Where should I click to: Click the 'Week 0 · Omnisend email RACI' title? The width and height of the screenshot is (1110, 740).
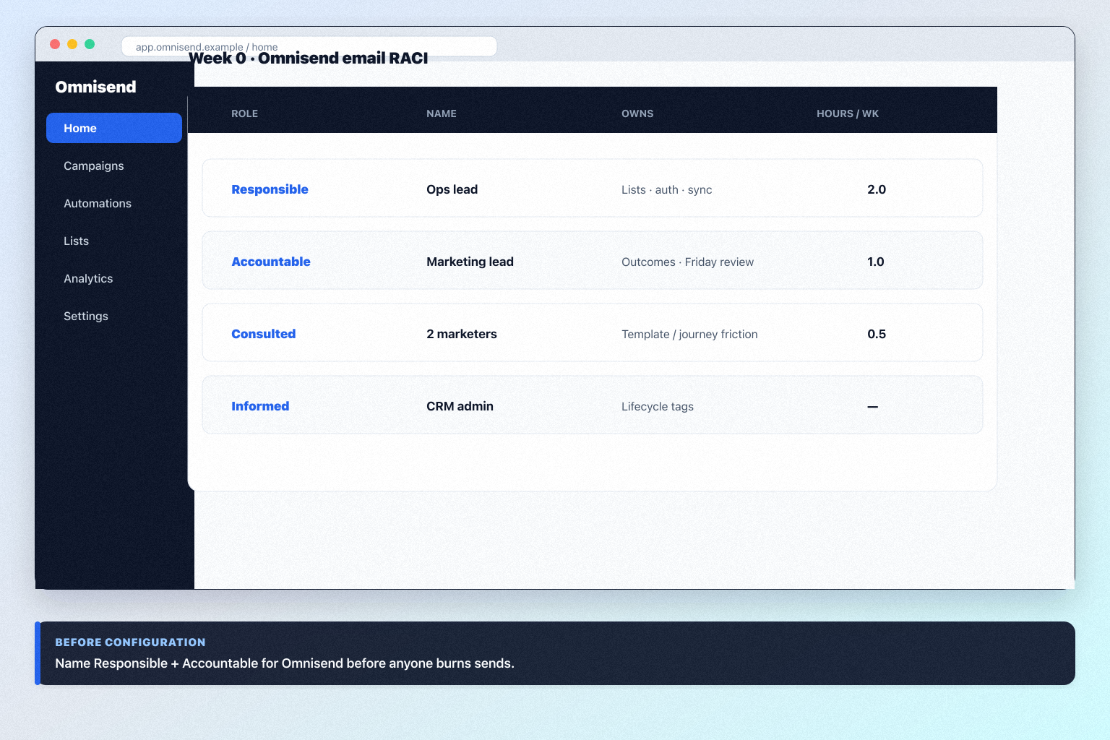(309, 59)
